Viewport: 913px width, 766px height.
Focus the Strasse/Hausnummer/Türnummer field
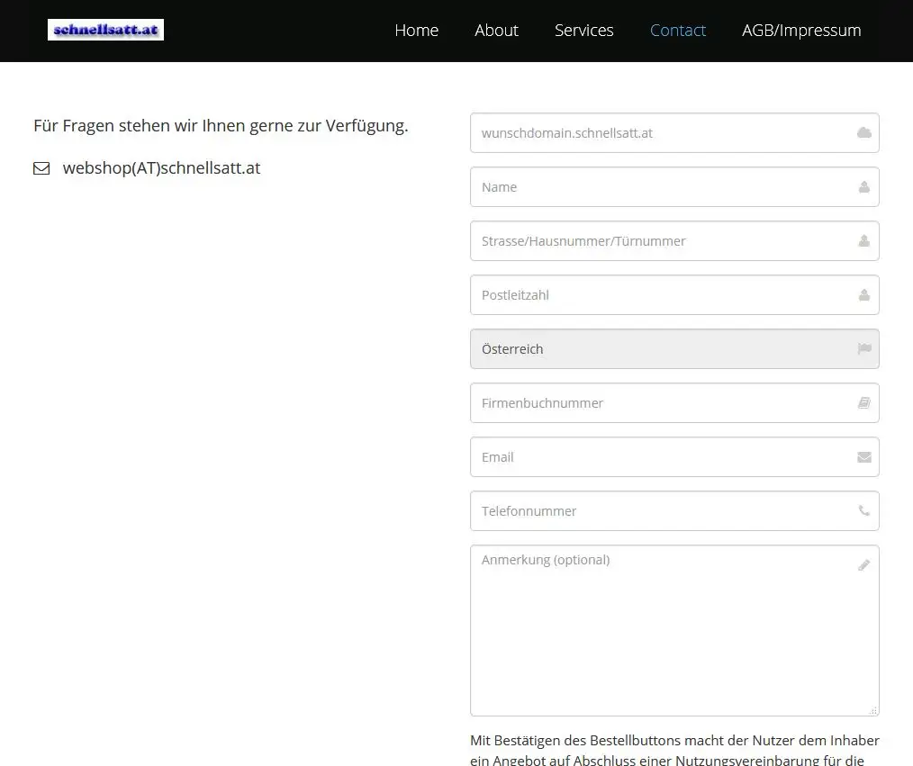pos(674,241)
